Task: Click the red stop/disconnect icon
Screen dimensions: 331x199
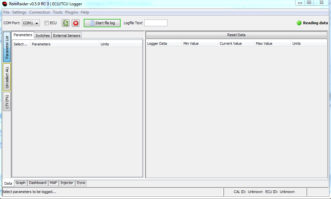Action: coord(76,23)
